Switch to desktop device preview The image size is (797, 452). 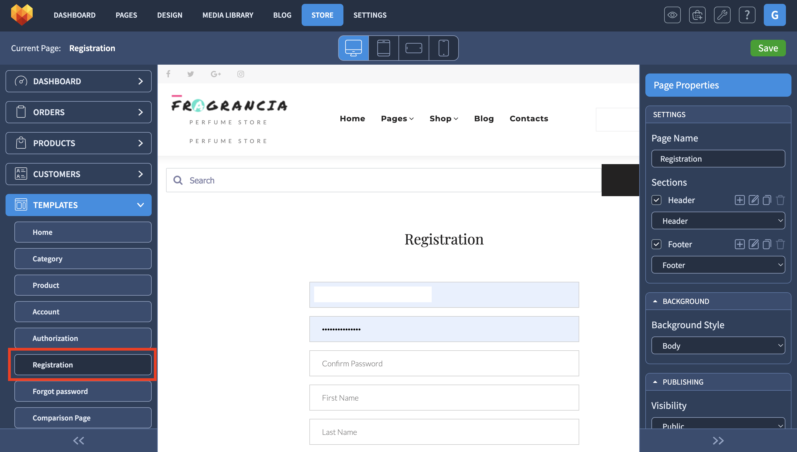(x=353, y=48)
